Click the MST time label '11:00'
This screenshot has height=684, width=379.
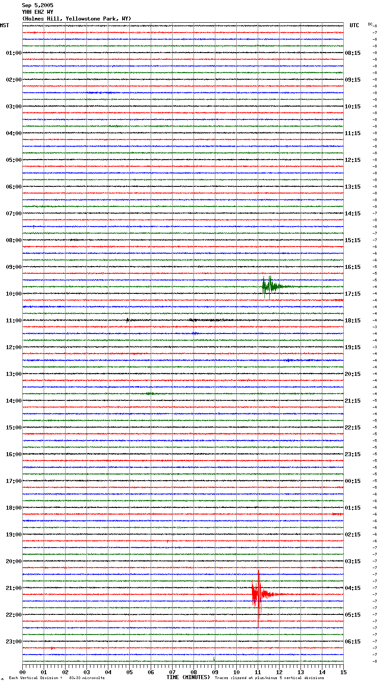pos(14,321)
